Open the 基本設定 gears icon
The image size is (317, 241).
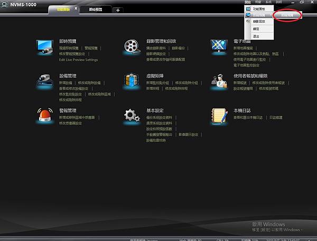[132, 116]
